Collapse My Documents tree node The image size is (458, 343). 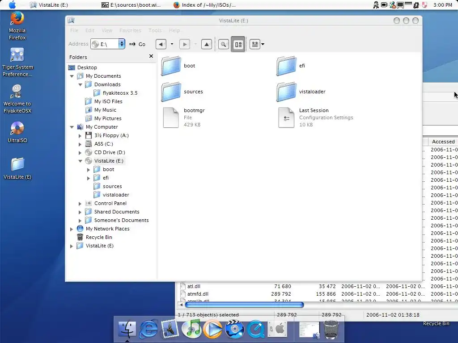click(72, 76)
